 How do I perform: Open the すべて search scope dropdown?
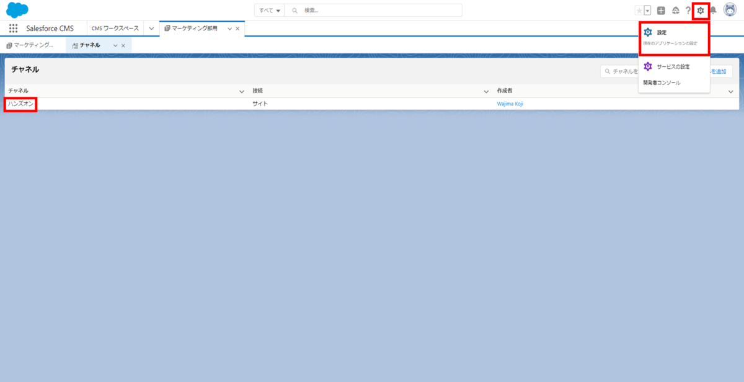click(270, 11)
